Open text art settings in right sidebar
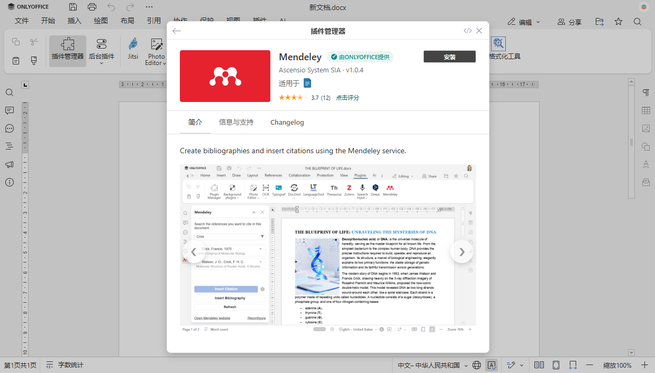 [x=645, y=164]
